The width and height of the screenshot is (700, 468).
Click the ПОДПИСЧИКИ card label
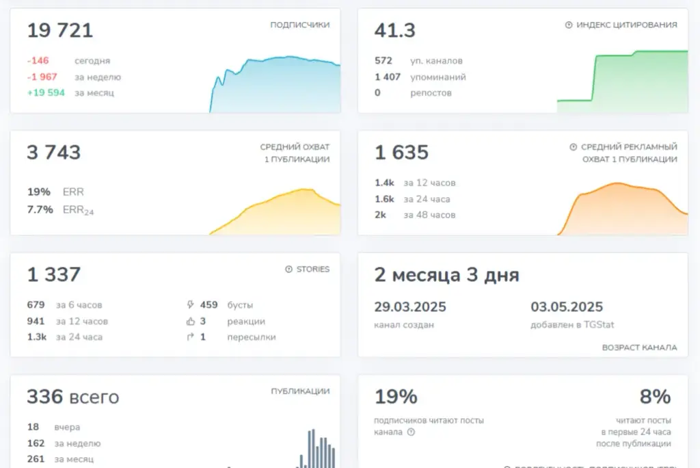point(300,25)
